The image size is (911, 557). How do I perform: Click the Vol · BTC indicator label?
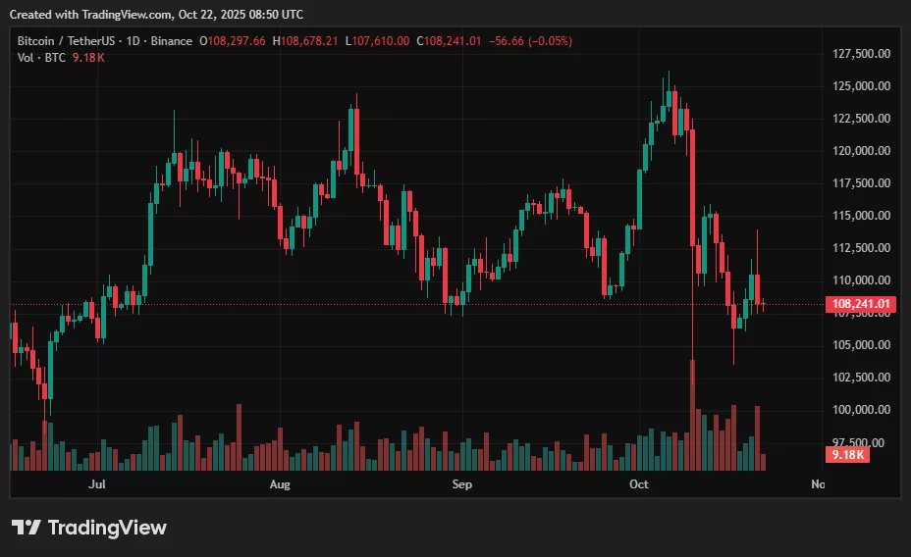40,58
